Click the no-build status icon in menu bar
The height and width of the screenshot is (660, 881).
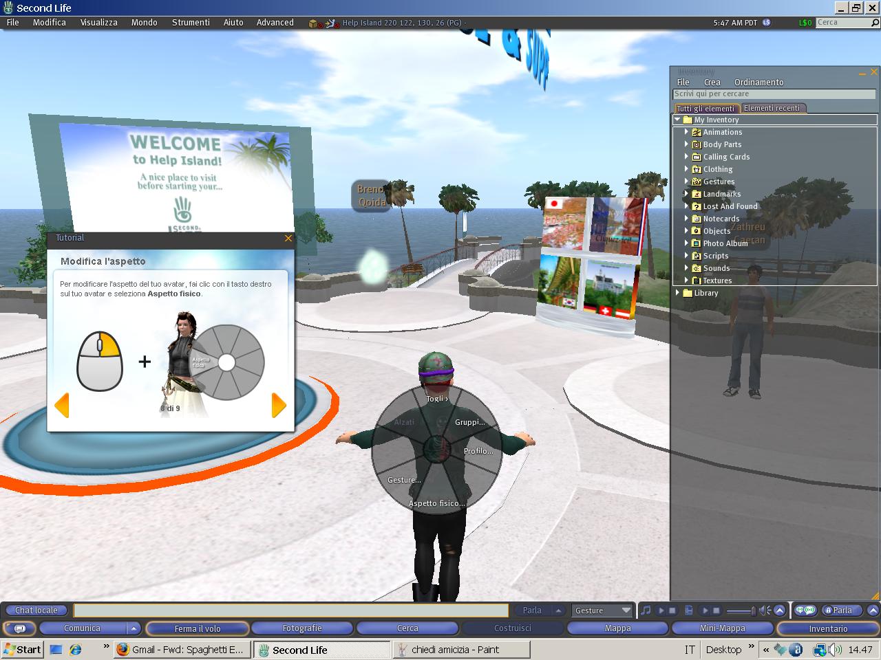pos(315,23)
